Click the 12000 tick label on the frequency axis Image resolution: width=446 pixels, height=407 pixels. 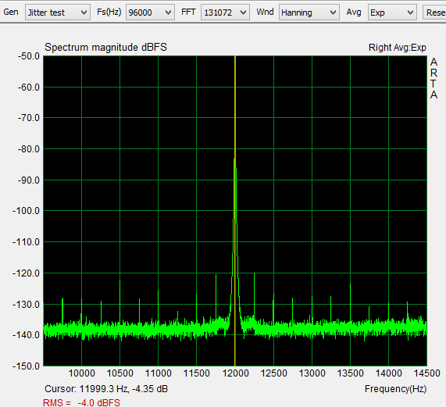pos(236,373)
